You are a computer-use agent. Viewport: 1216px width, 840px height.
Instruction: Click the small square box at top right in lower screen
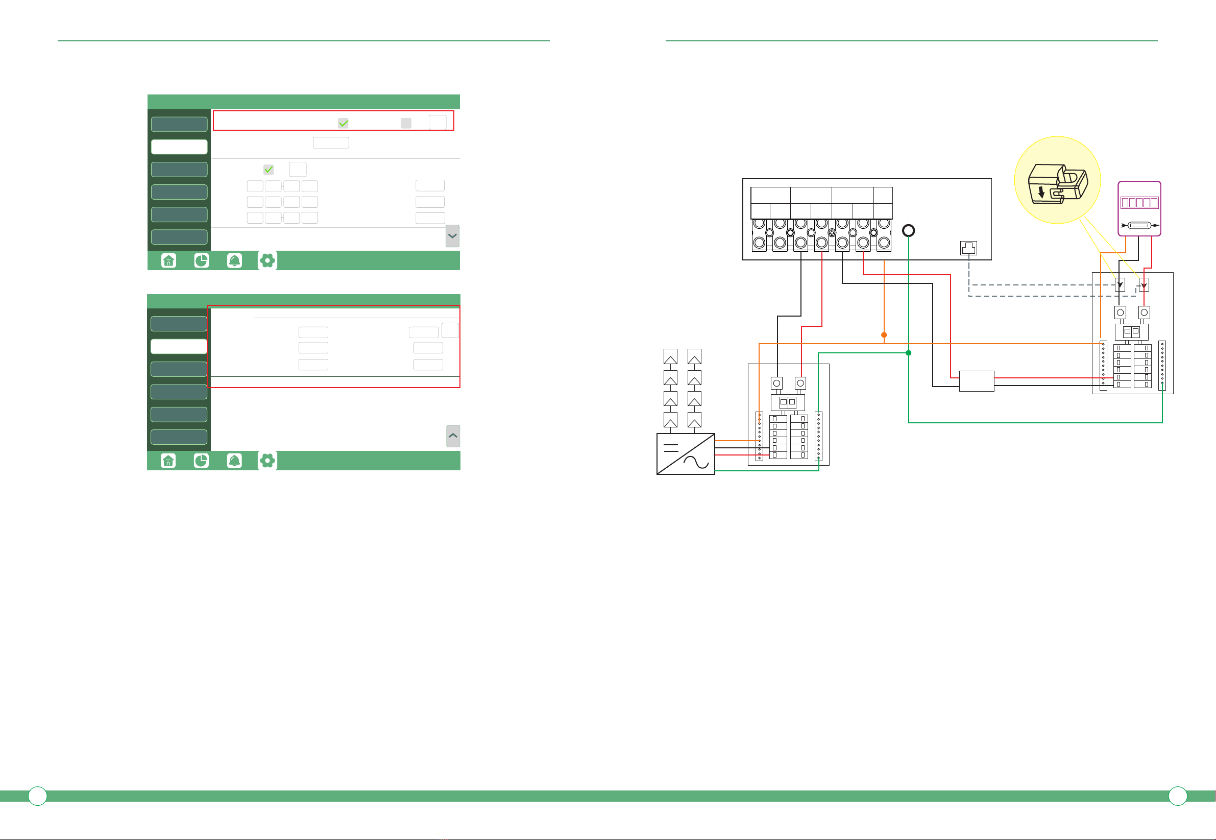click(x=450, y=330)
